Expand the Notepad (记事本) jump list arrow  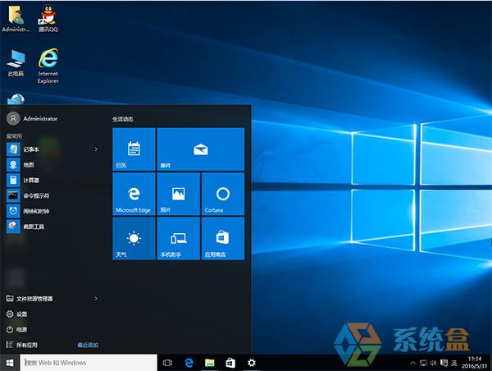[96, 149]
